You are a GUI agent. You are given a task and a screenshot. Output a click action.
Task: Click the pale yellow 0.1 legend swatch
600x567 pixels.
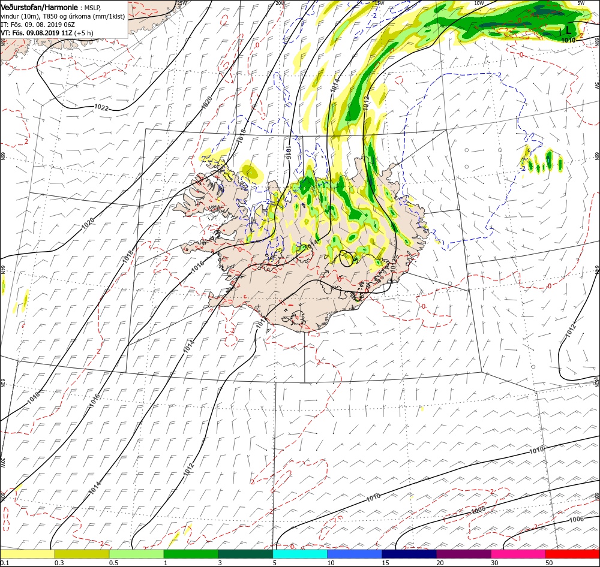tap(28, 554)
